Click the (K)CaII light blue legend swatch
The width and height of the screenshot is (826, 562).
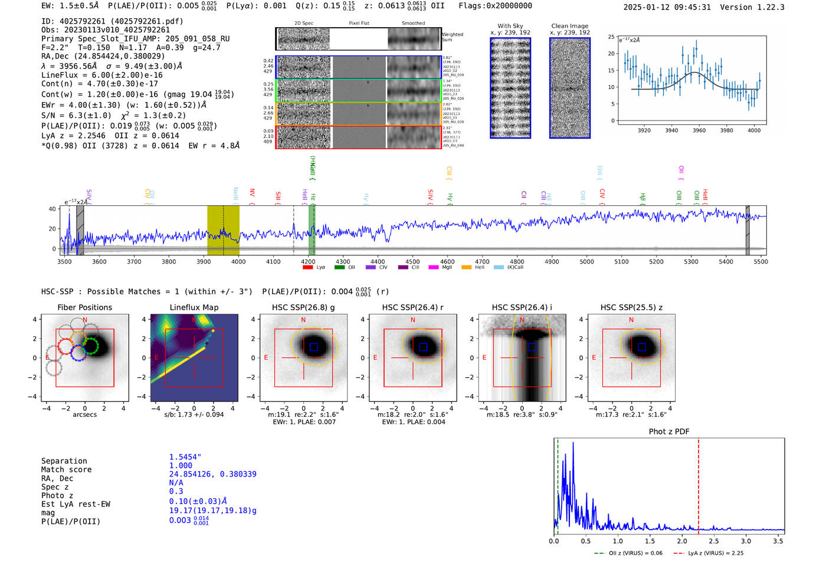pos(499,267)
